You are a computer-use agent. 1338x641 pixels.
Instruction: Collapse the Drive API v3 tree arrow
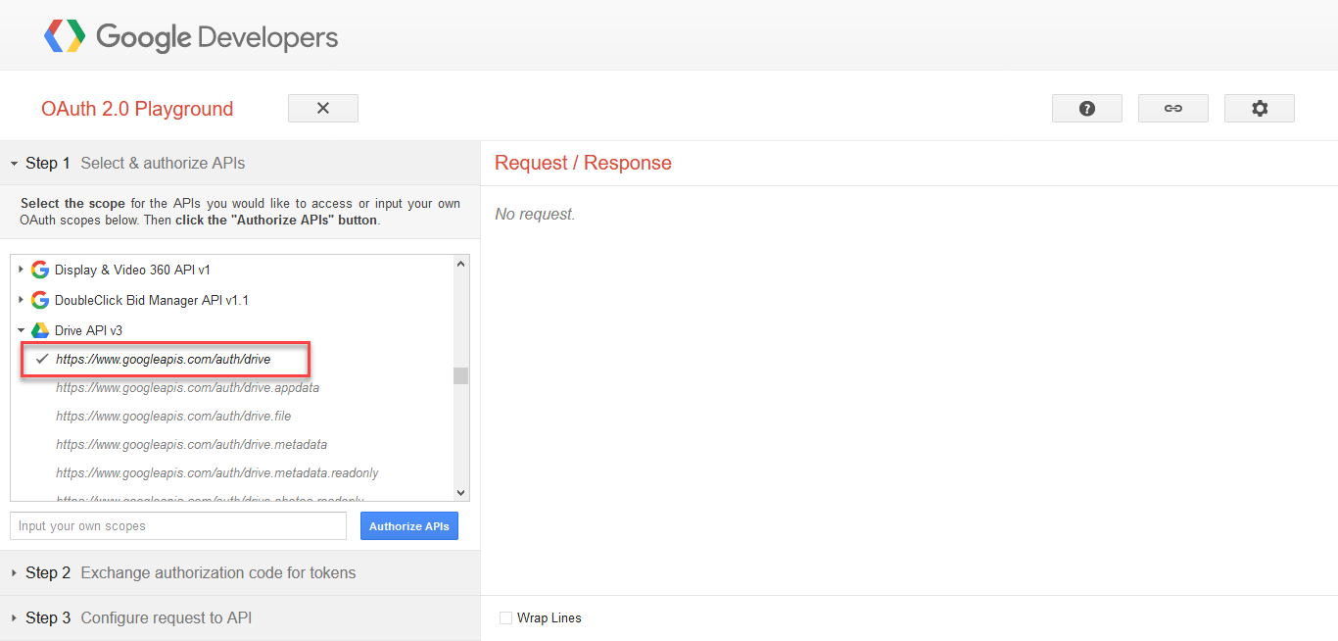pyautogui.click(x=21, y=330)
